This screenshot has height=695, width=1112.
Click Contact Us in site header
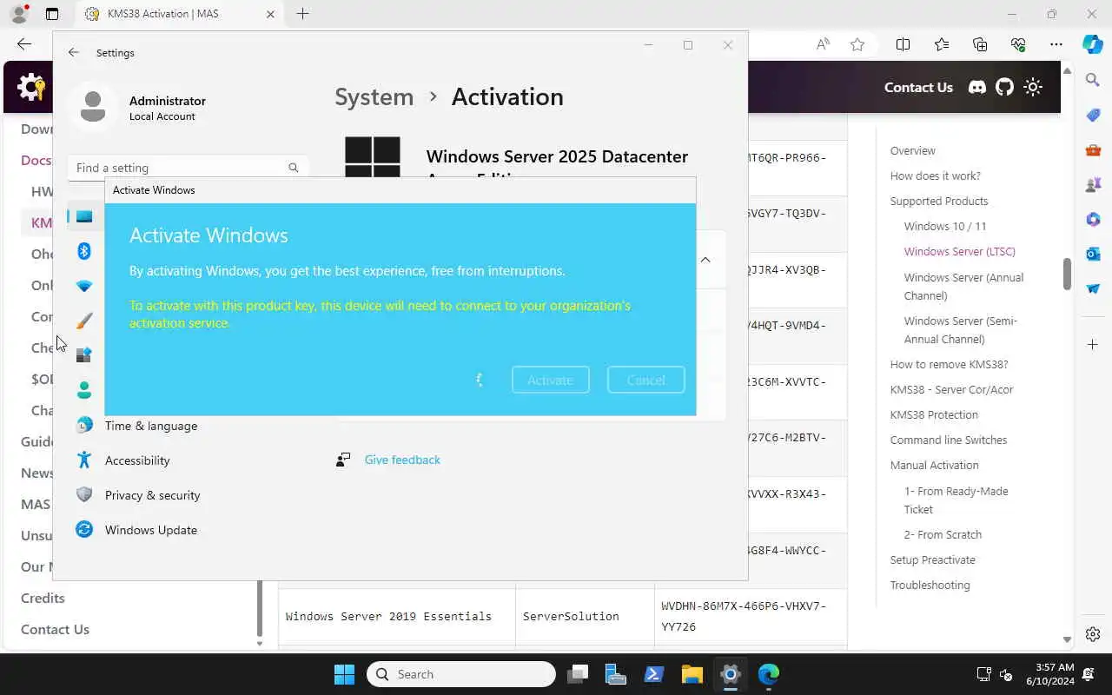coord(918,87)
